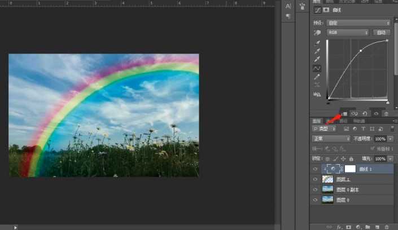Screen dimensions: 398x230
Task: Select the pencil draw-curve tool
Action: point(317,77)
